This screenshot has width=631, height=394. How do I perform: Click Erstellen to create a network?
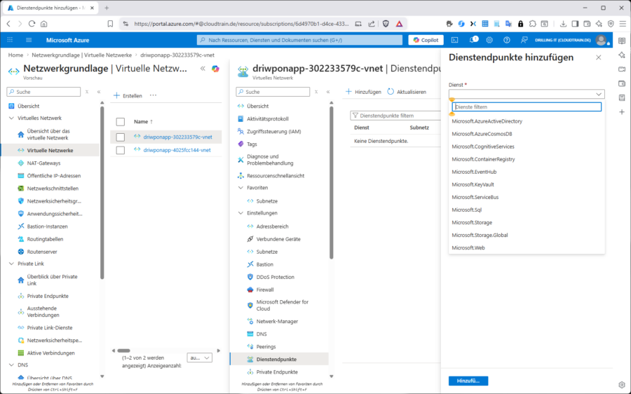click(128, 95)
